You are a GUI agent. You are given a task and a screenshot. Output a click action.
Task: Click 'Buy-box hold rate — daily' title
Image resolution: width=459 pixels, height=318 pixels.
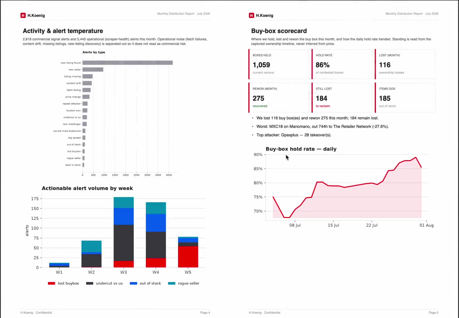301,149
